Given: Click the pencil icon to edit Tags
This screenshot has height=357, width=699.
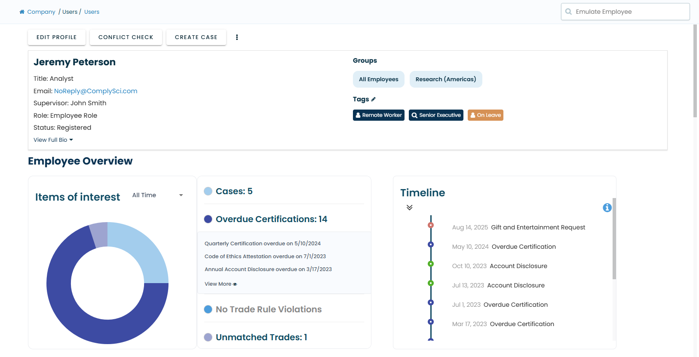Looking at the screenshot, I should pos(373,99).
